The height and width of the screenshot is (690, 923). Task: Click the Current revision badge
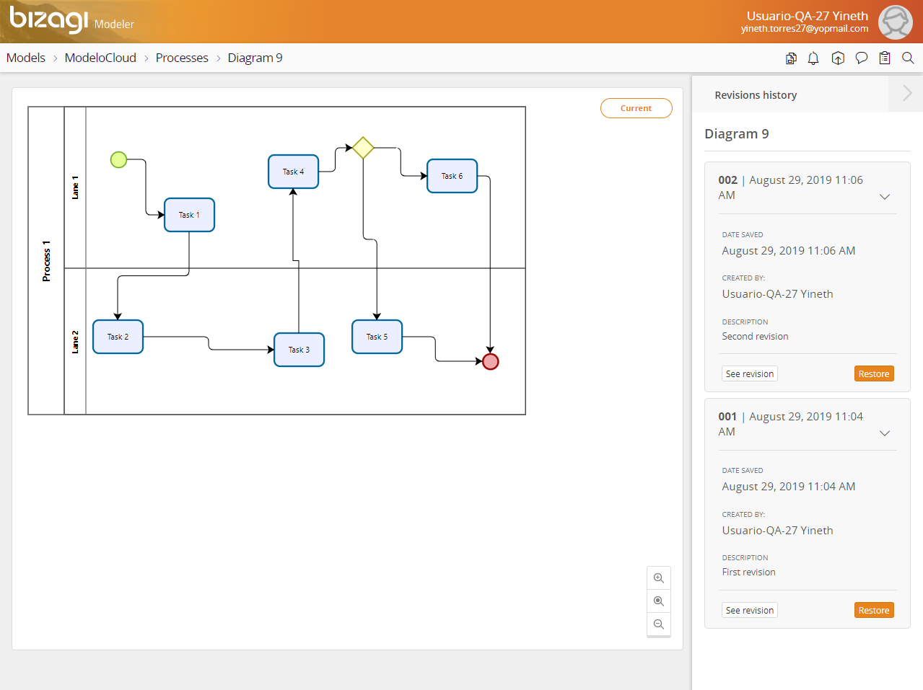coord(636,108)
